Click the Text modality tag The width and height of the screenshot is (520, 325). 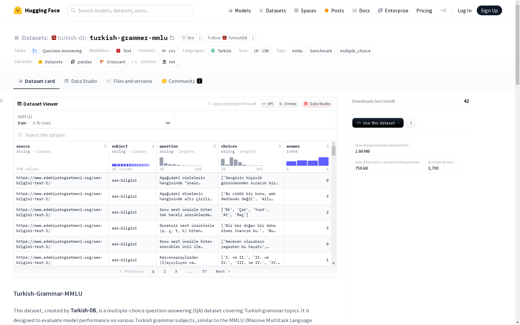point(123,51)
